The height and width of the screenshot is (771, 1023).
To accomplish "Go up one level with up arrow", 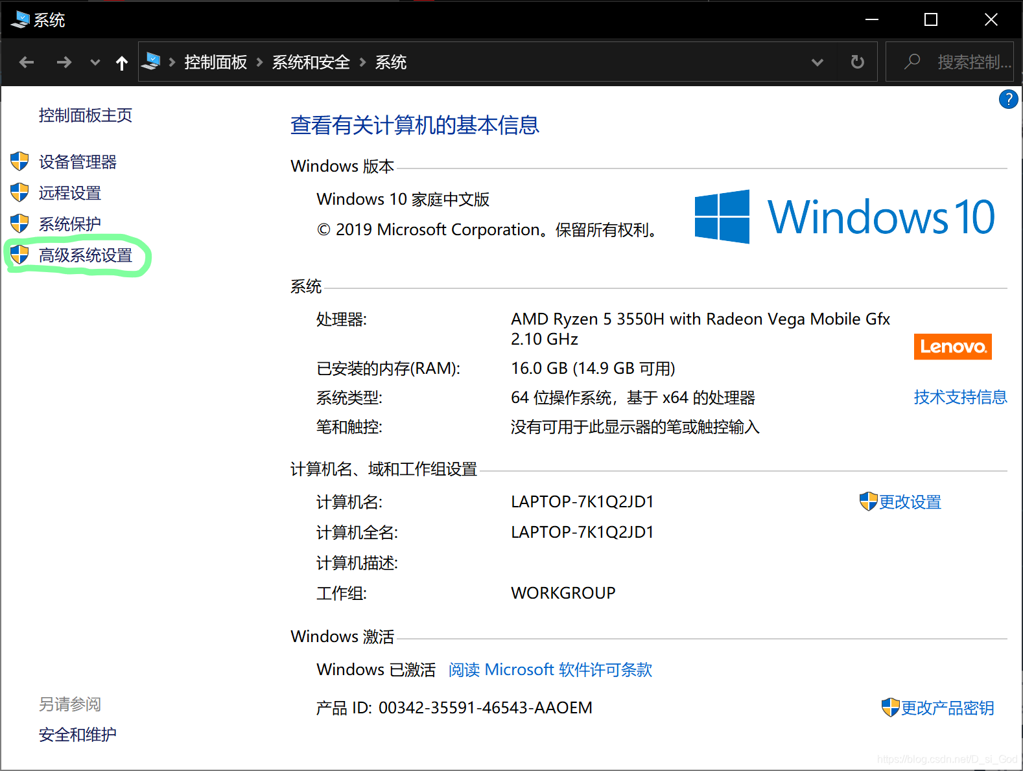I will pos(121,62).
